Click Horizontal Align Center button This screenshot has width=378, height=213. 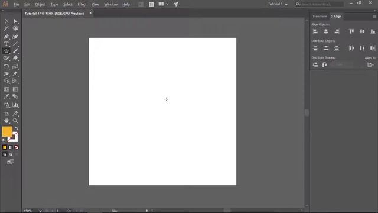[326, 31]
